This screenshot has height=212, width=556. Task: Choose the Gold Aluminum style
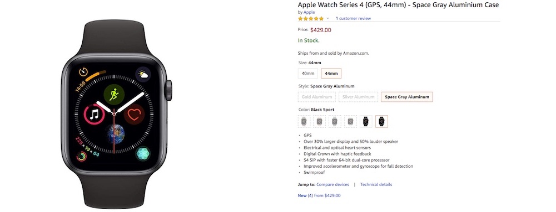coord(317,97)
